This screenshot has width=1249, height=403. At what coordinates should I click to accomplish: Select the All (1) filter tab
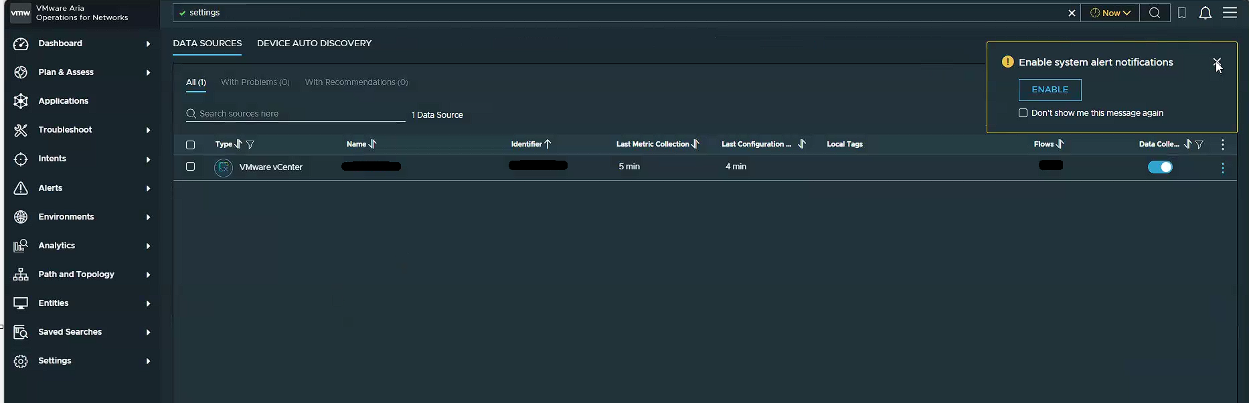pos(196,82)
